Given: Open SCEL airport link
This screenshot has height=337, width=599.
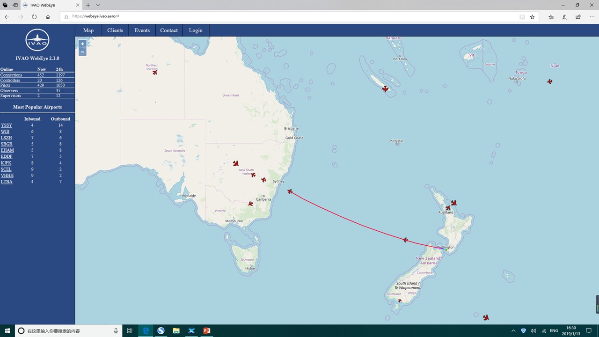Looking at the screenshot, I should 6,169.
